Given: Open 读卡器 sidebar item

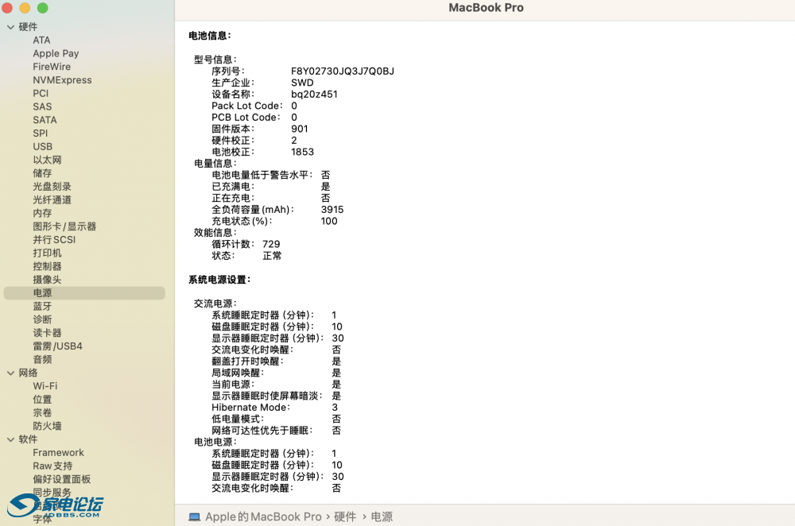Looking at the screenshot, I should pos(47,332).
